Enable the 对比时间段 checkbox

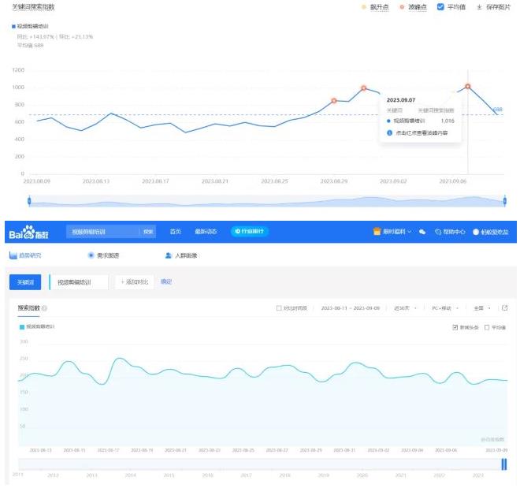coord(279,308)
